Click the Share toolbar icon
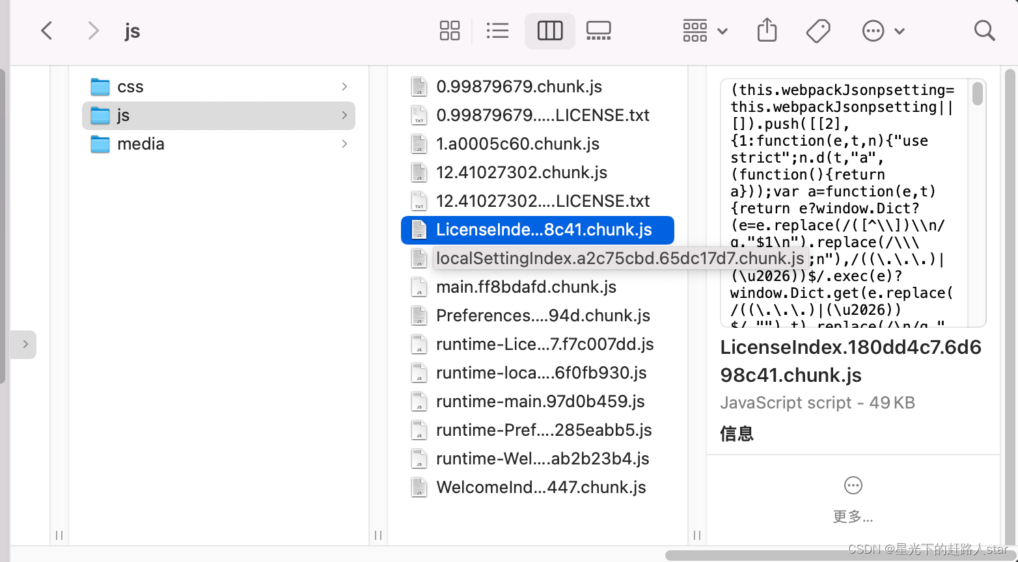This screenshot has height=562, width=1018. (x=767, y=30)
